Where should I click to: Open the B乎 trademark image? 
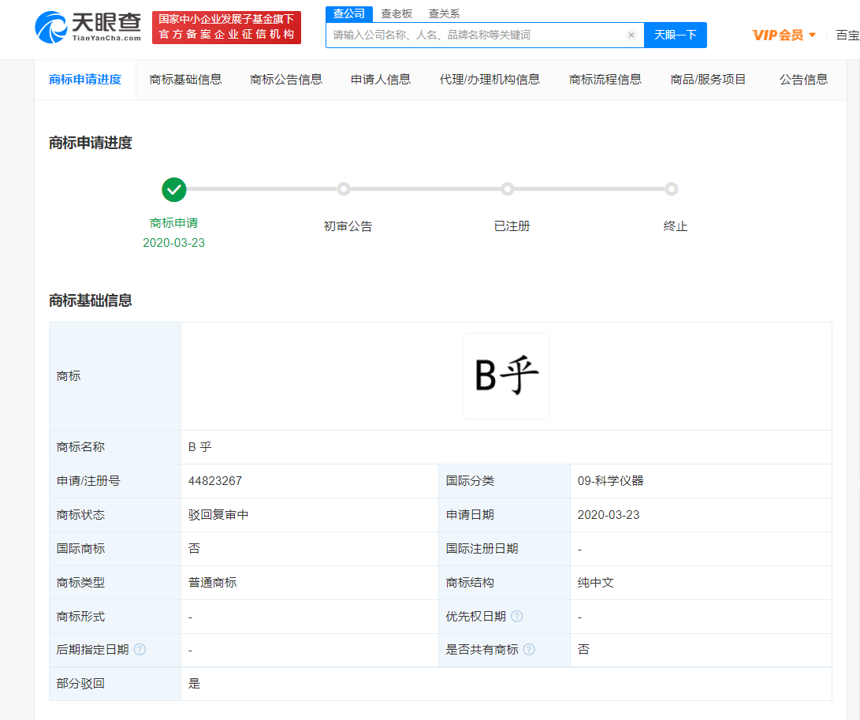coord(506,376)
